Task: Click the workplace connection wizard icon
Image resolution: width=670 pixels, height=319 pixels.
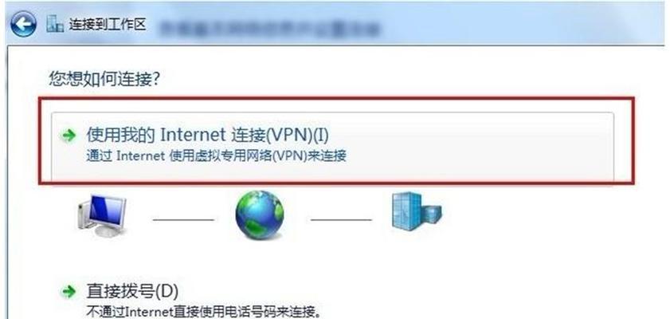Action: (55, 25)
